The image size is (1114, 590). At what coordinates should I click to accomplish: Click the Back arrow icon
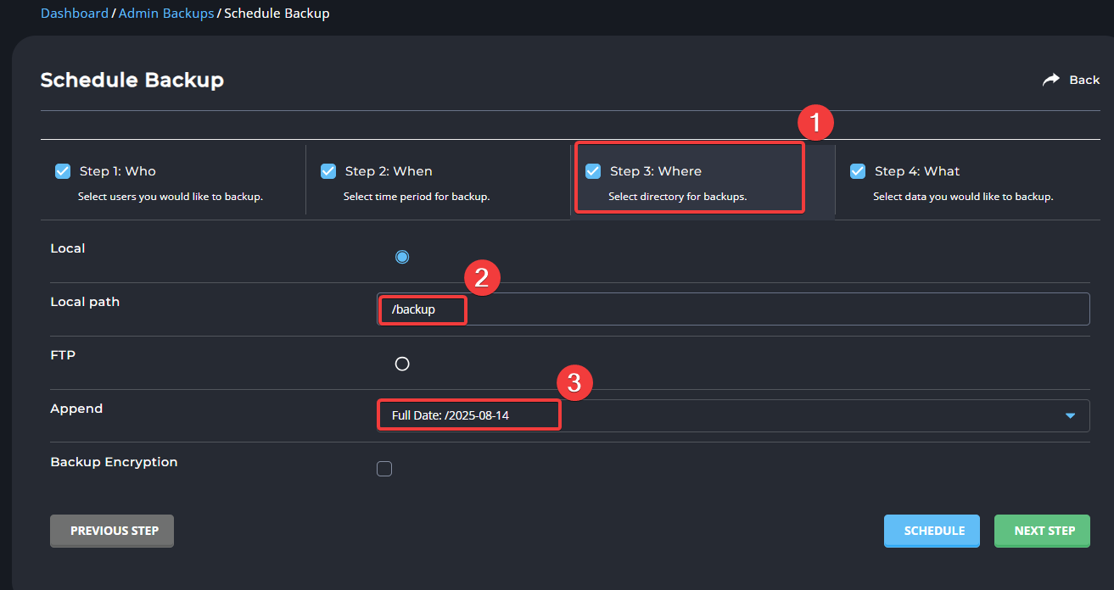(1051, 80)
